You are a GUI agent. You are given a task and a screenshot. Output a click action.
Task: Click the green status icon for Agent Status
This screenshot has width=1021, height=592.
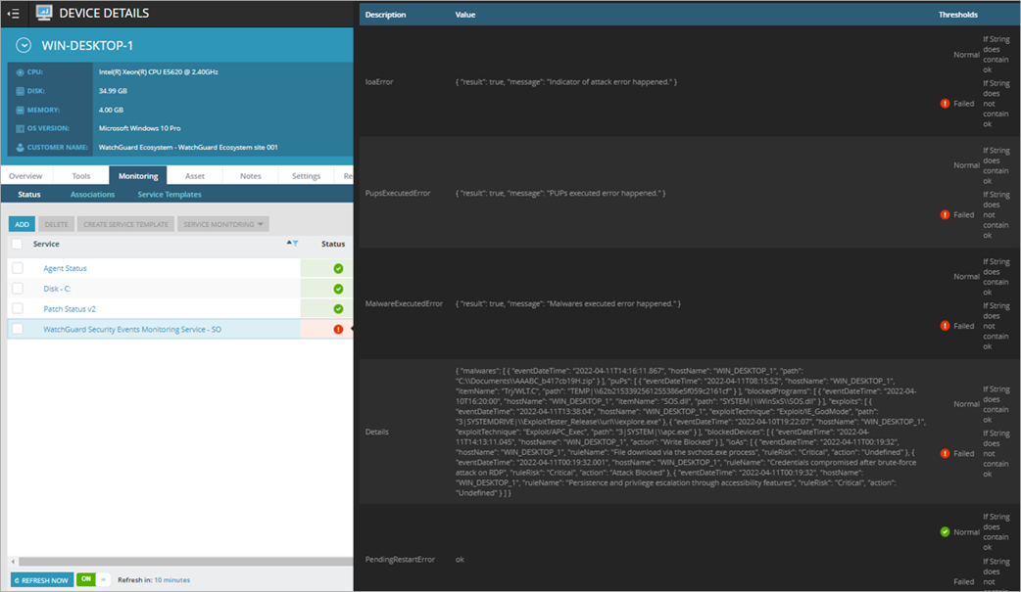tap(337, 266)
